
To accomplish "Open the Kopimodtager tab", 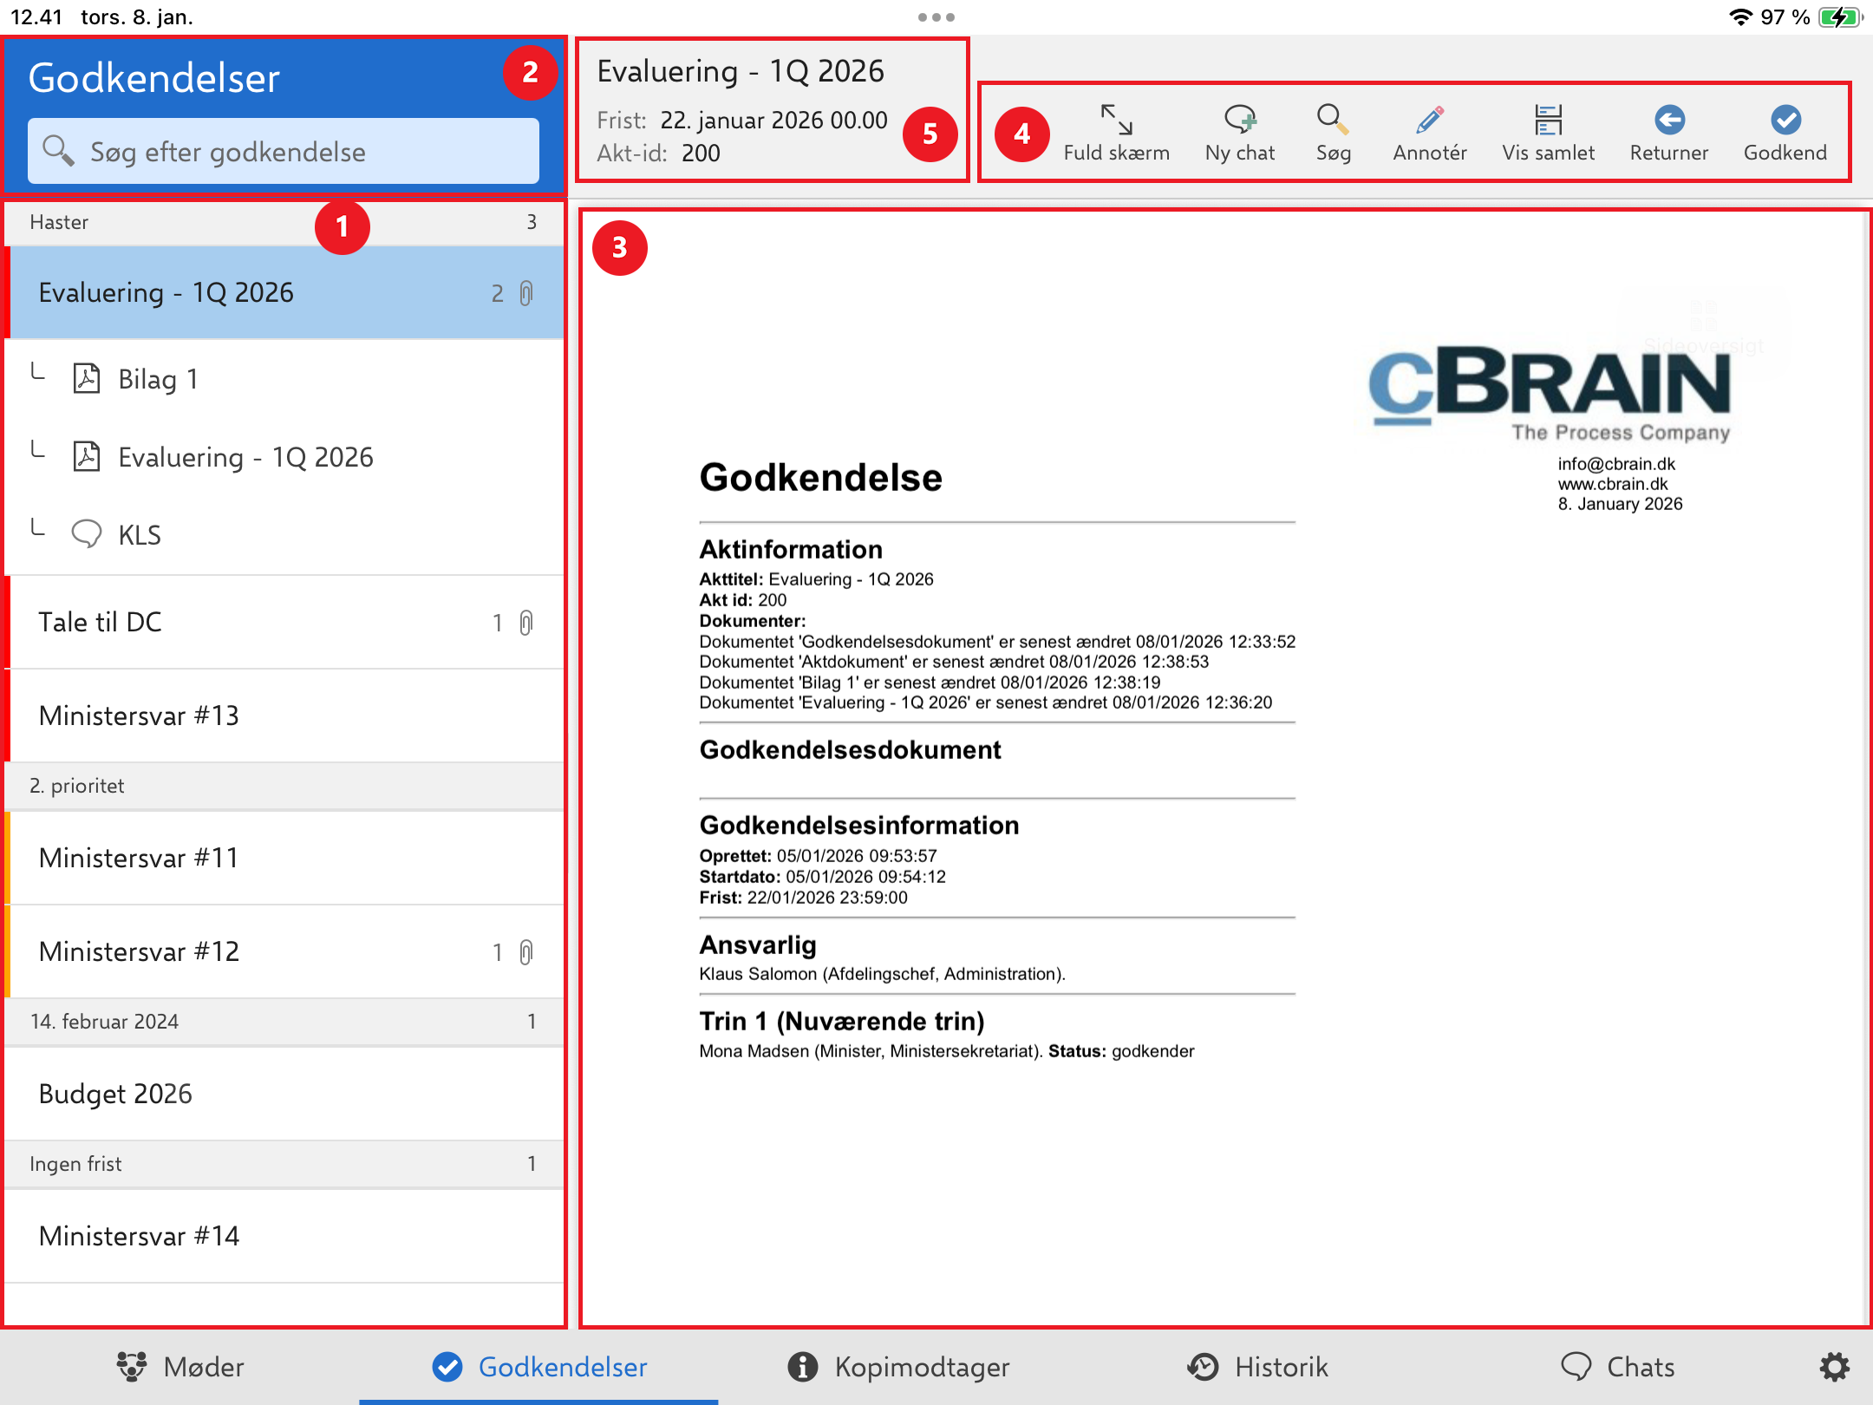I will pos(898,1367).
